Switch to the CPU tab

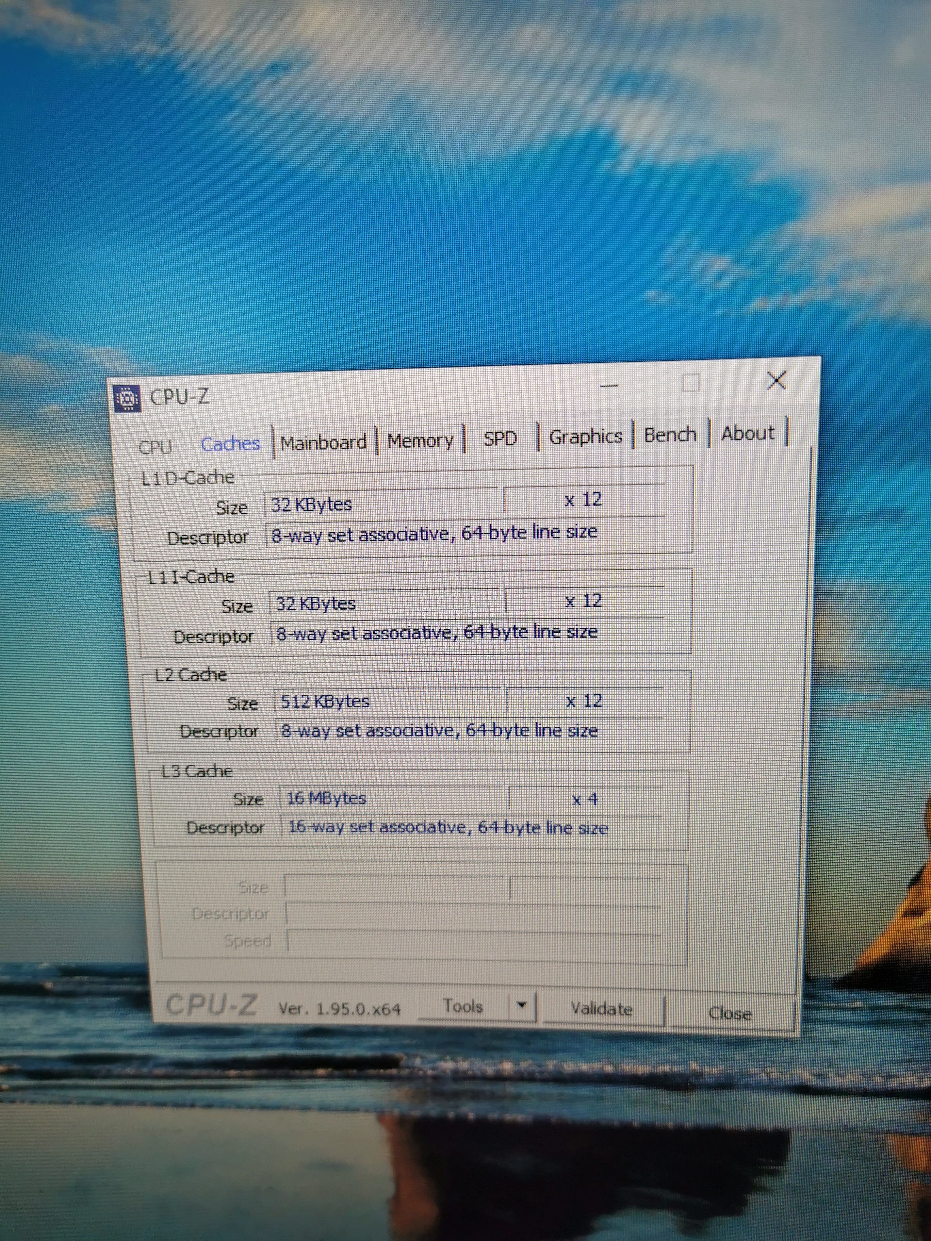(155, 447)
